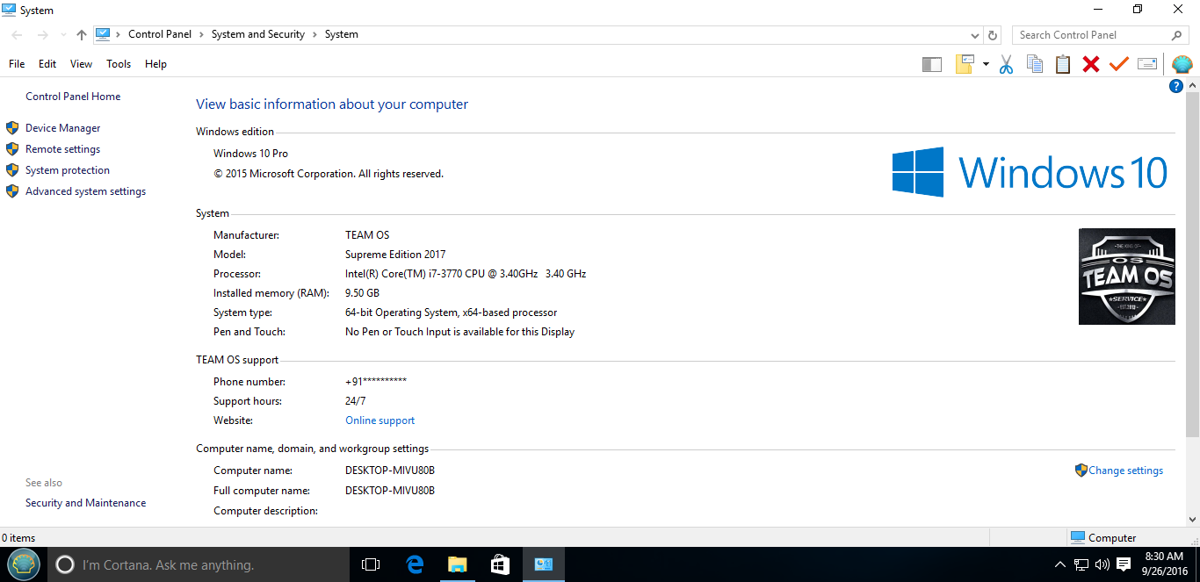Open the View menu
The height and width of the screenshot is (582, 1200).
coord(81,64)
